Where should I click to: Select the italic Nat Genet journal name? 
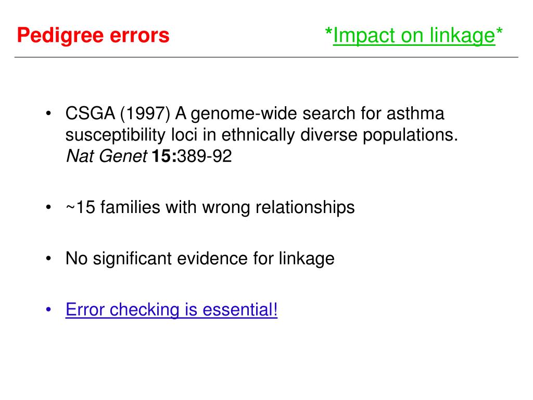coord(107,156)
